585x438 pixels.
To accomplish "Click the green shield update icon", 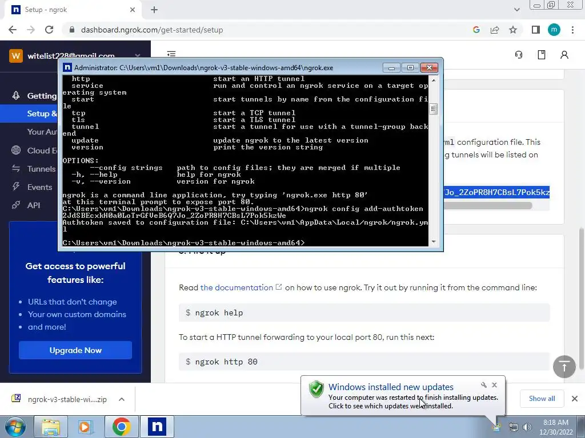I will 316,389.
